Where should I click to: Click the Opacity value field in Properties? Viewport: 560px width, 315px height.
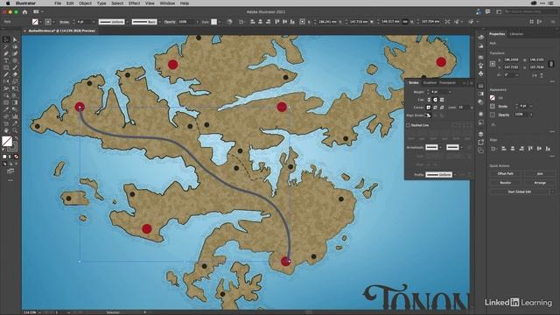521,115
